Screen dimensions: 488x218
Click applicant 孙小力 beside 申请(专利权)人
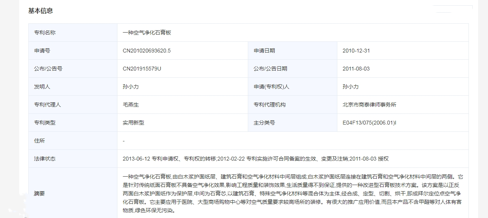tap(351, 87)
